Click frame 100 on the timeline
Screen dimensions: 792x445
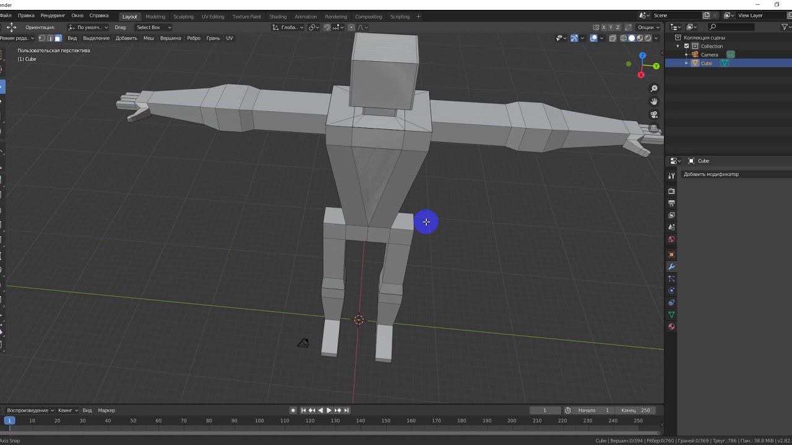(x=259, y=421)
